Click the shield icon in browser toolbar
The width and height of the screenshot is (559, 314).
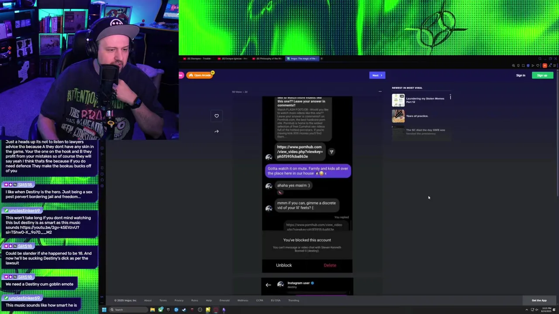(528, 65)
